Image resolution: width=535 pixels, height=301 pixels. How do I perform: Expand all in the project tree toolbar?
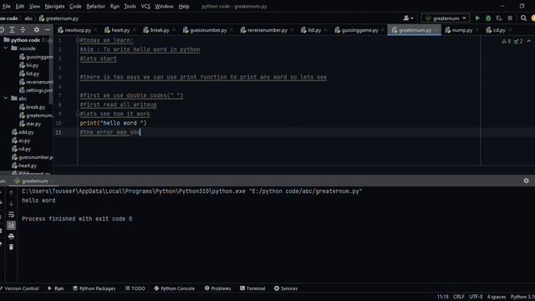(12, 30)
